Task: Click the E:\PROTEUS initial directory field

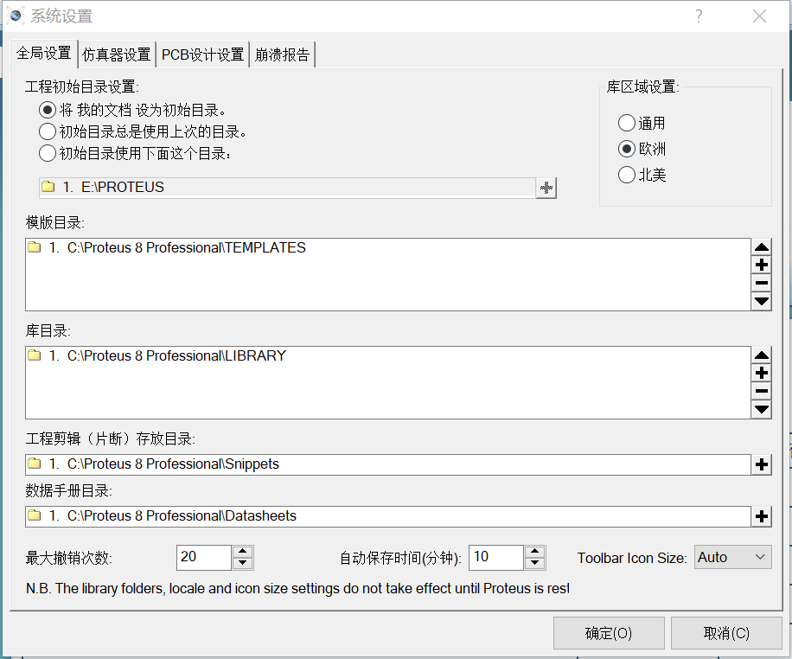Action: [287, 188]
